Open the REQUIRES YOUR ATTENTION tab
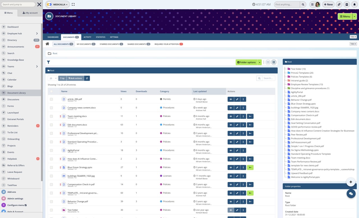This screenshot has height=218, width=359. pos(167,44)
